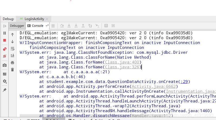Show execution point icon
Image resolution: width=216 pixels, height=120 pixels.
point(53,26)
